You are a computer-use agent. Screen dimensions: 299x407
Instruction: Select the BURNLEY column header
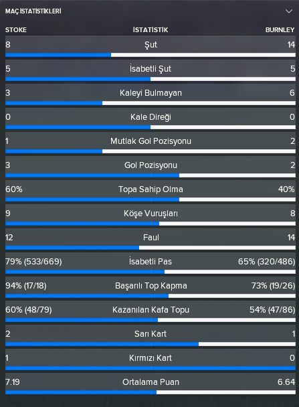pos(280,30)
